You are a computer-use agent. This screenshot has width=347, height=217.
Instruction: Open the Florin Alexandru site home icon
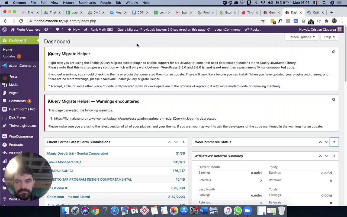point(12,30)
